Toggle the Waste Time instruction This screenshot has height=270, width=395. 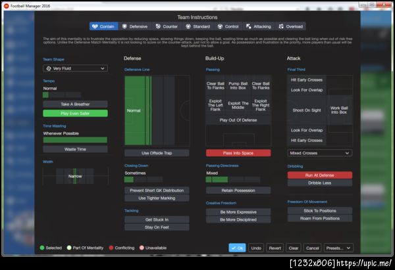(x=75, y=149)
